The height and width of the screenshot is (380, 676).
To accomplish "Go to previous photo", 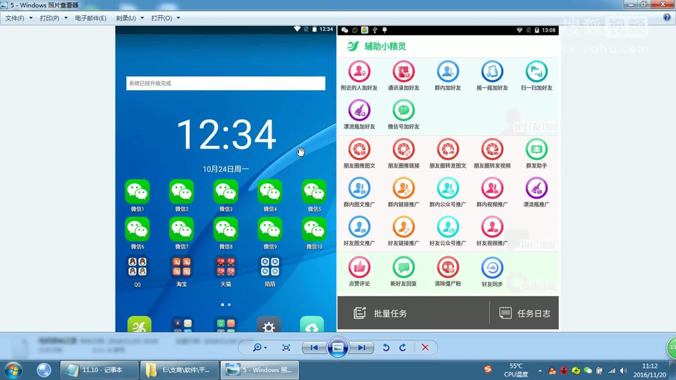I will pyautogui.click(x=314, y=348).
